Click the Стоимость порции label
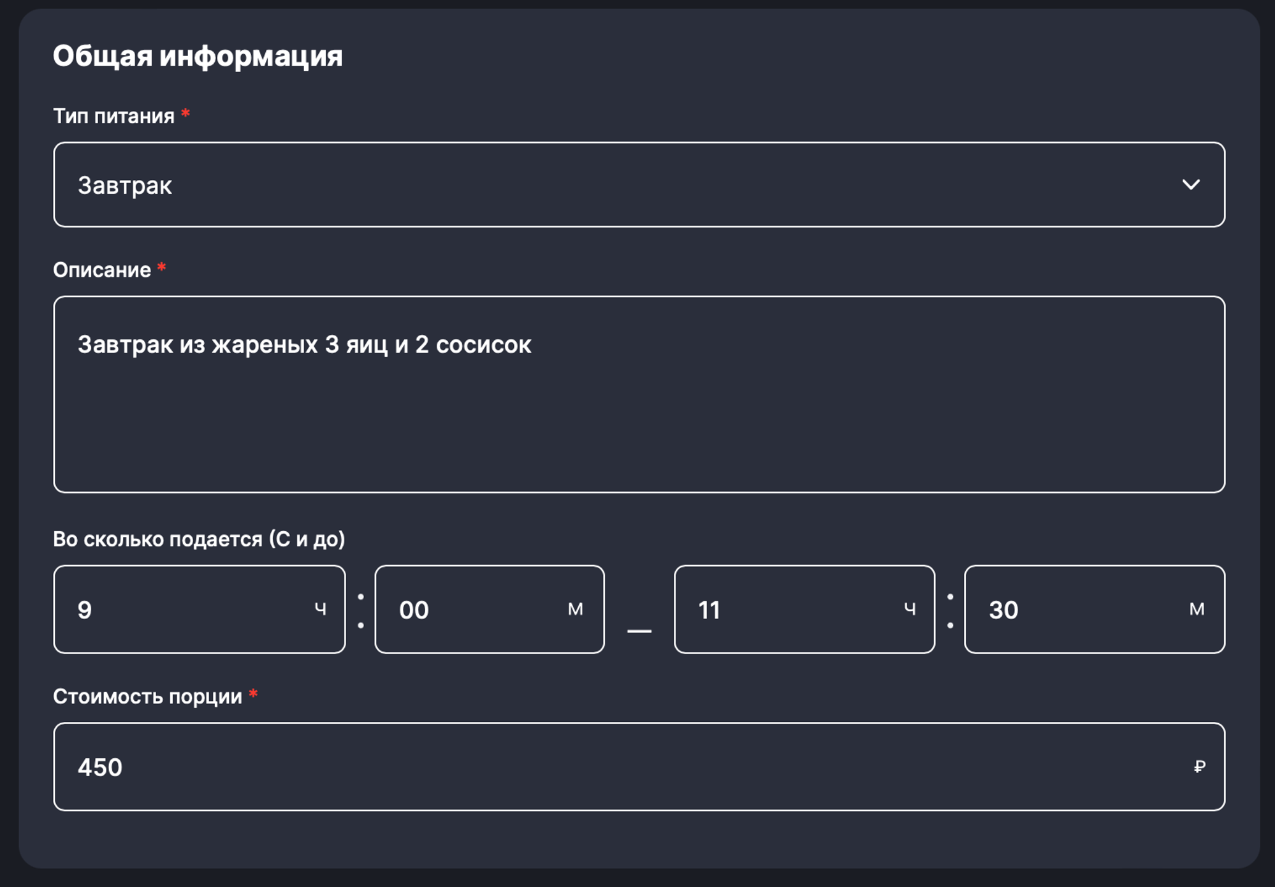Image resolution: width=1275 pixels, height=887 pixels. [147, 696]
